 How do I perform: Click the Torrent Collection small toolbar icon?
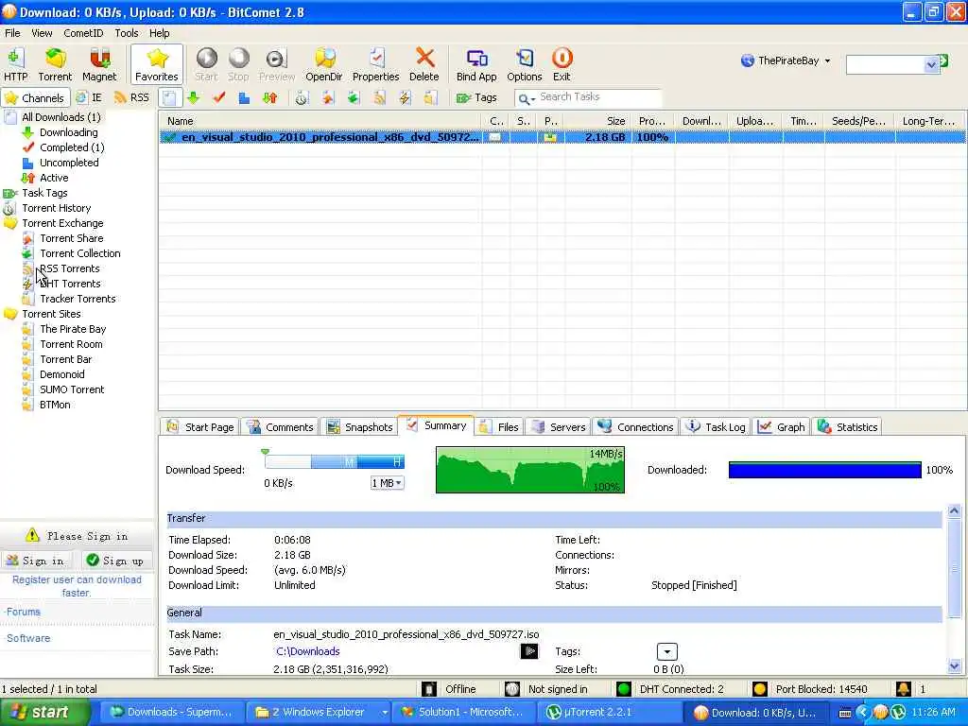pos(354,97)
